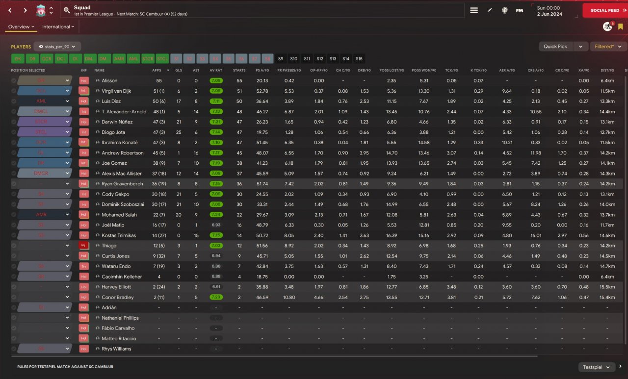Click the Int badge for Dominik Szoboszlai
The image size is (628, 379).
[84, 204]
